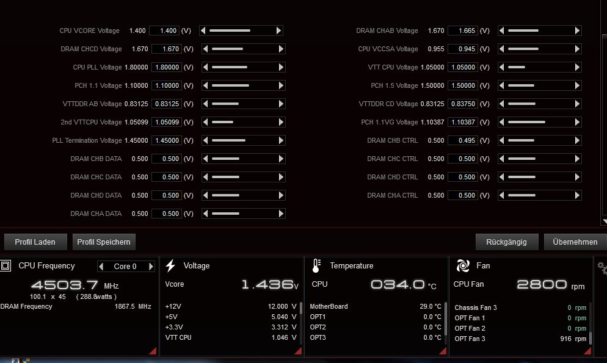Click the DRAM CHA DATA input field
The width and height of the screenshot is (607, 363).
[x=167, y=214]
